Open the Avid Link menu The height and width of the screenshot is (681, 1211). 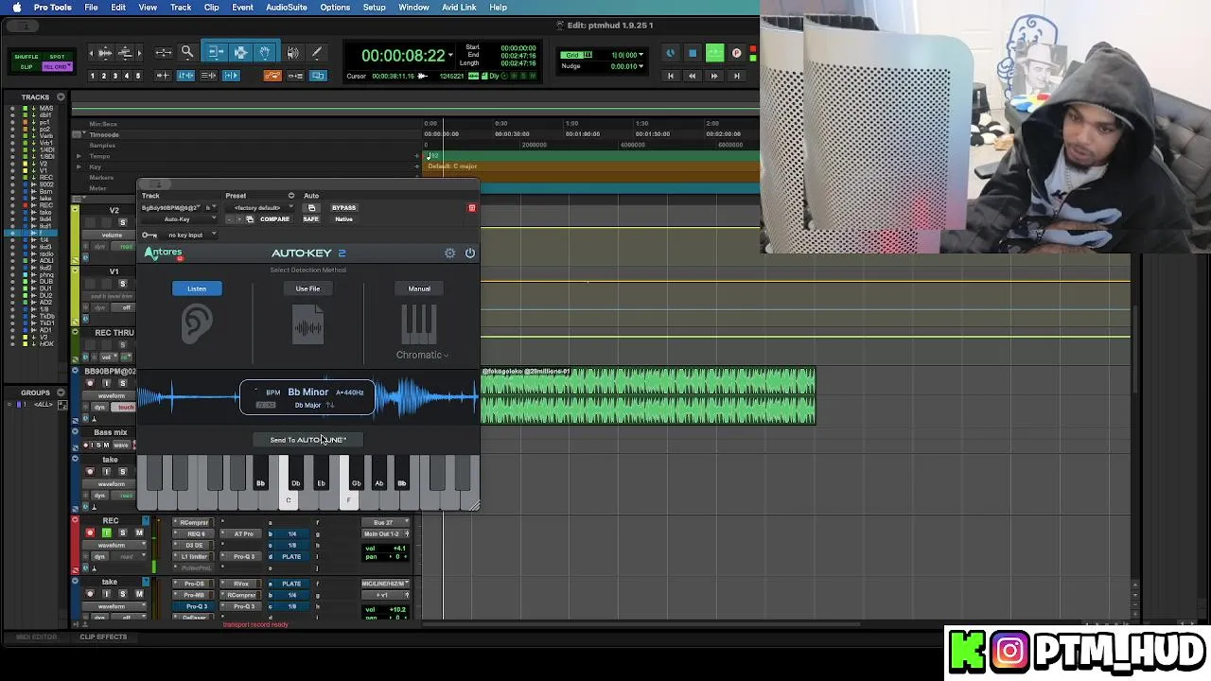(x=459, y=8)
